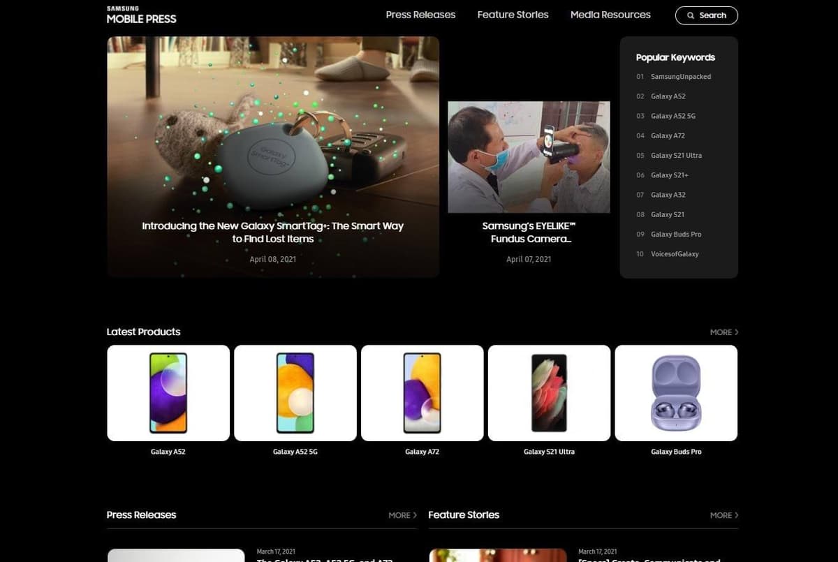The height and width of the screenshot is (562, 838).
Task: Click the search magnifier icon
Action: [690, 15]
